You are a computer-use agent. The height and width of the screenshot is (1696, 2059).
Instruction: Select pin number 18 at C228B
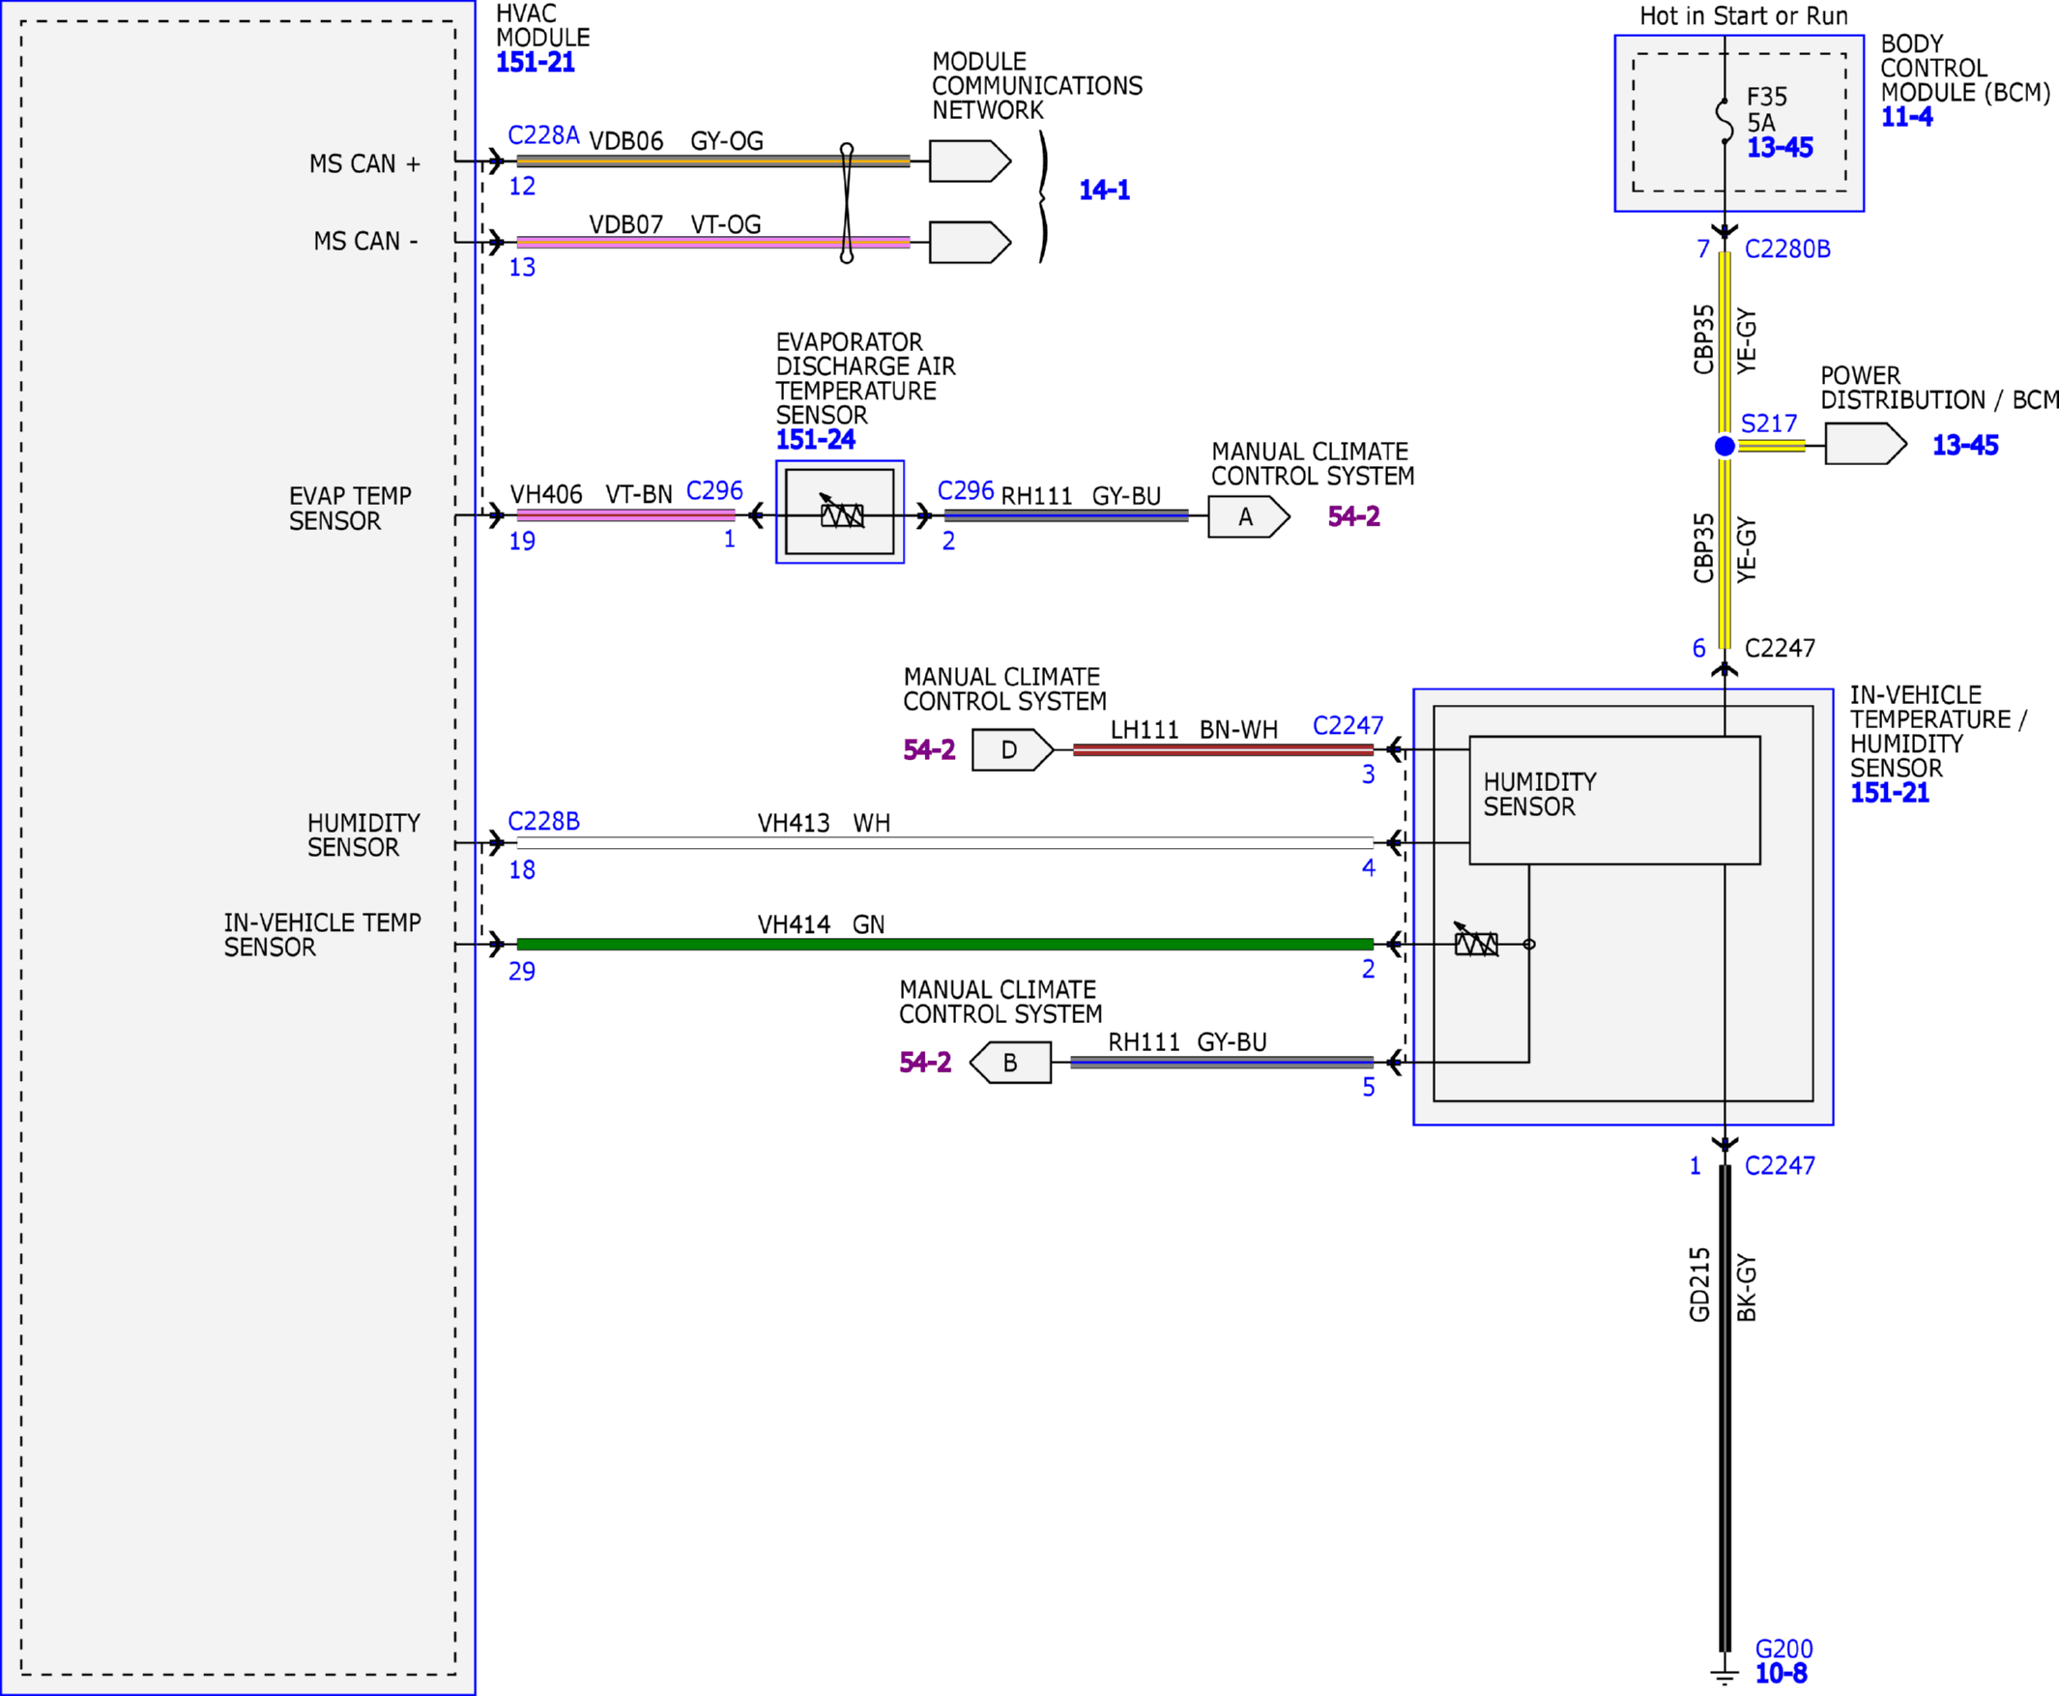pyautogui.click(x=522, y=870)
